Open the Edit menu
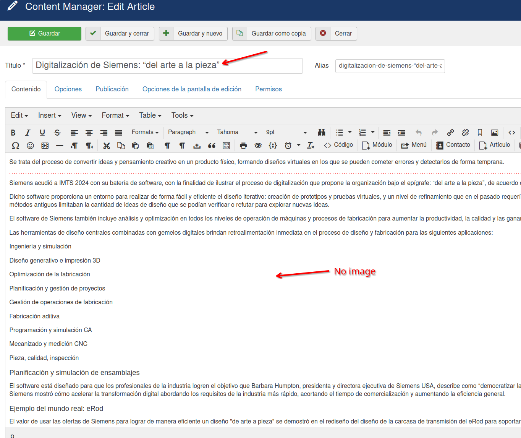The image size is (521, 438). [x=19, y=115]
